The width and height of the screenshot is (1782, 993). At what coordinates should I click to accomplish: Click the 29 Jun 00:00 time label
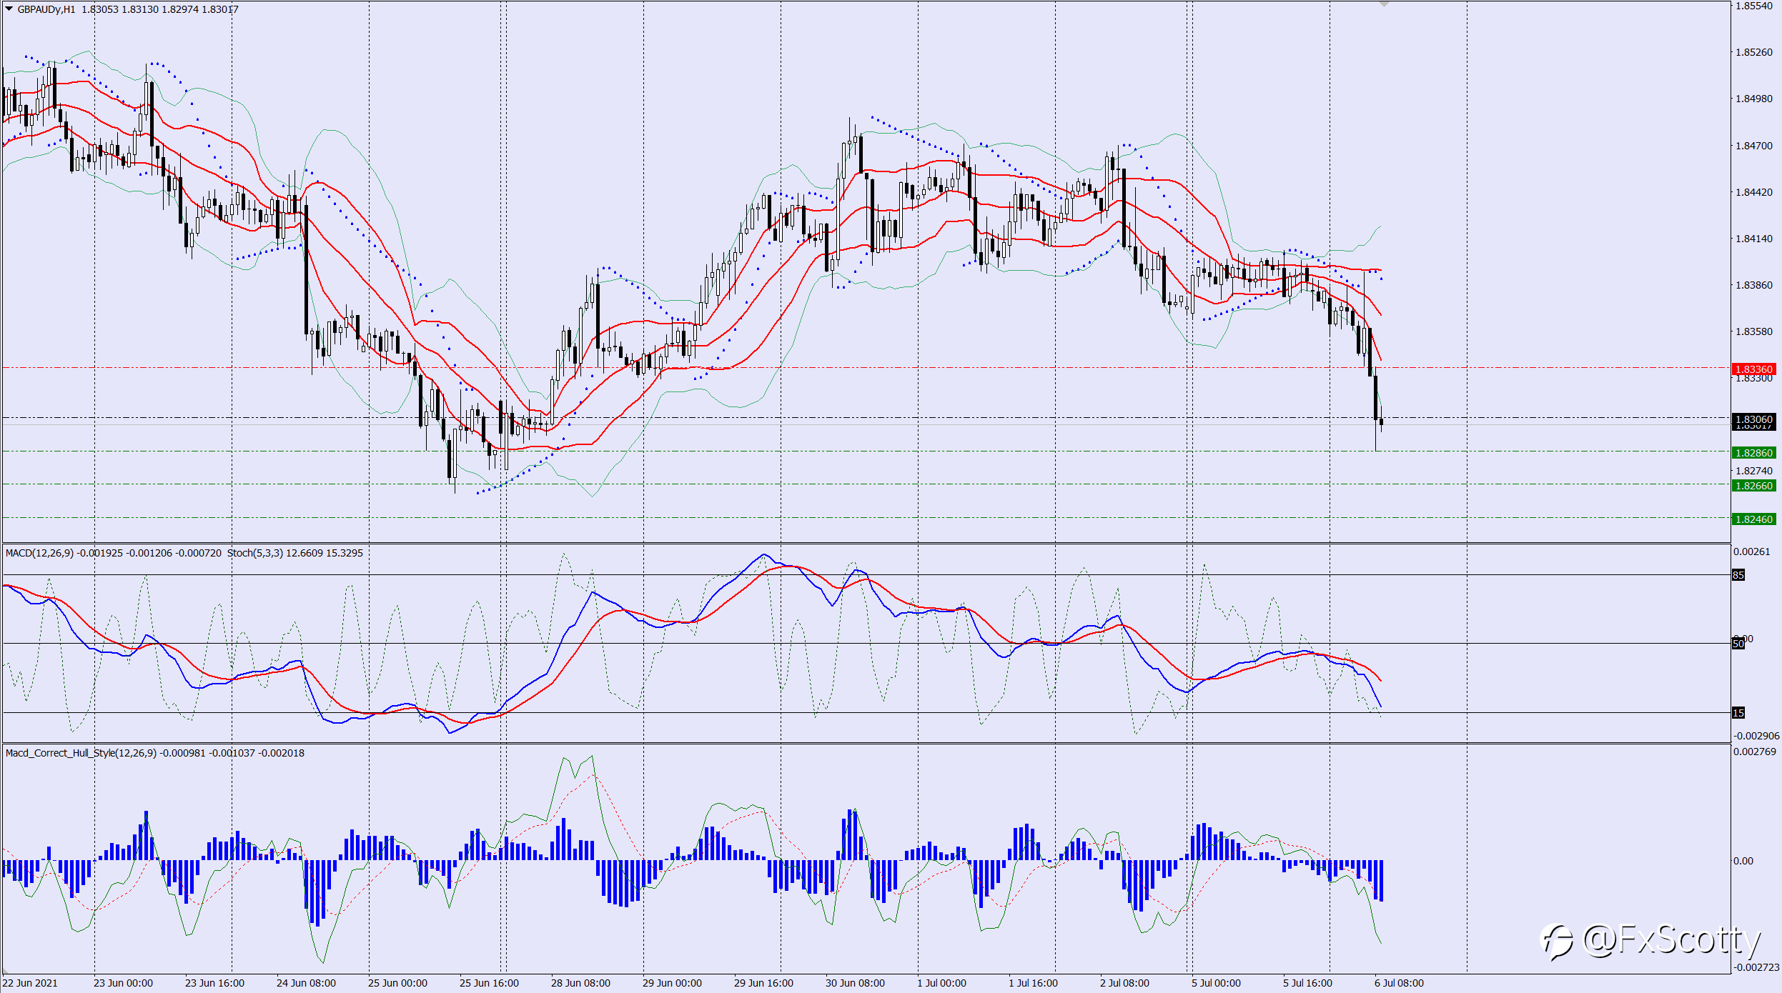(x=672, y=983)
